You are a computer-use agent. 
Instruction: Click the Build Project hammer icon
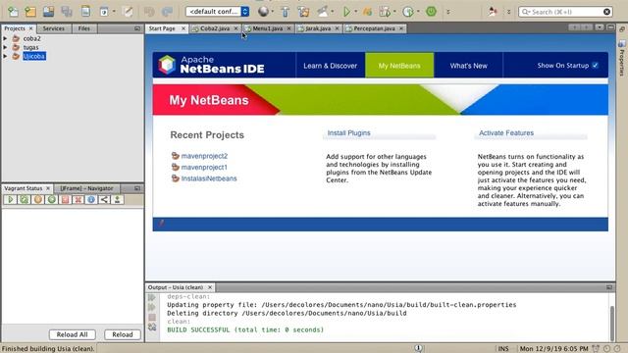(x=286, y=12)
